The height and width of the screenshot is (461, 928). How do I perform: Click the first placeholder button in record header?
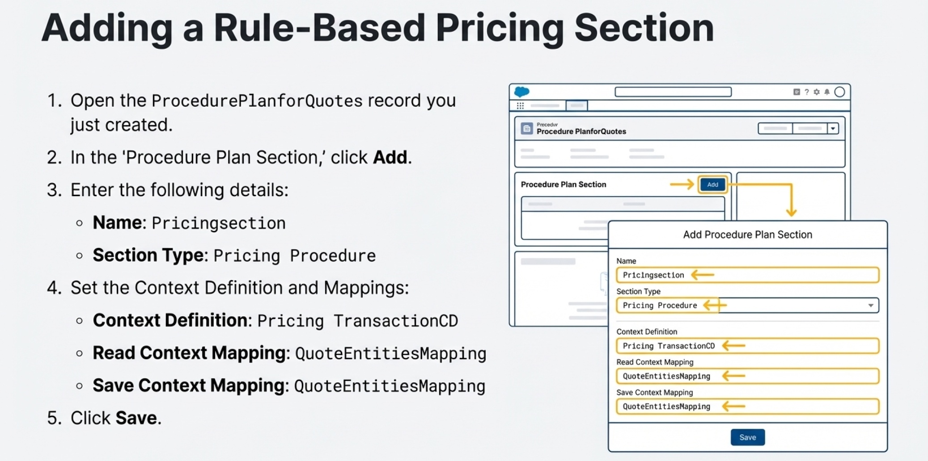click(x=775, y=129)
